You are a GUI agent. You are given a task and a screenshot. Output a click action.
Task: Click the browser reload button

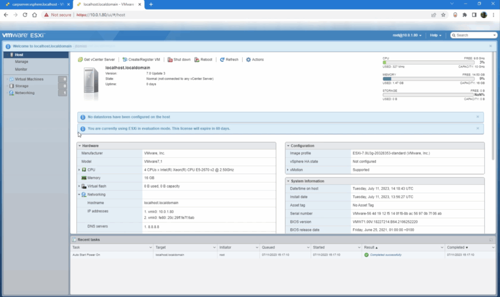point(25,15)
